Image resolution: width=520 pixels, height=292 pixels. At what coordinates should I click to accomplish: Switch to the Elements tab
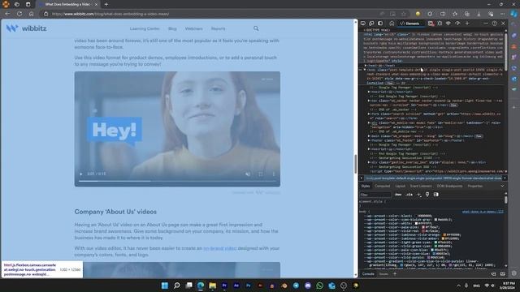409,24
